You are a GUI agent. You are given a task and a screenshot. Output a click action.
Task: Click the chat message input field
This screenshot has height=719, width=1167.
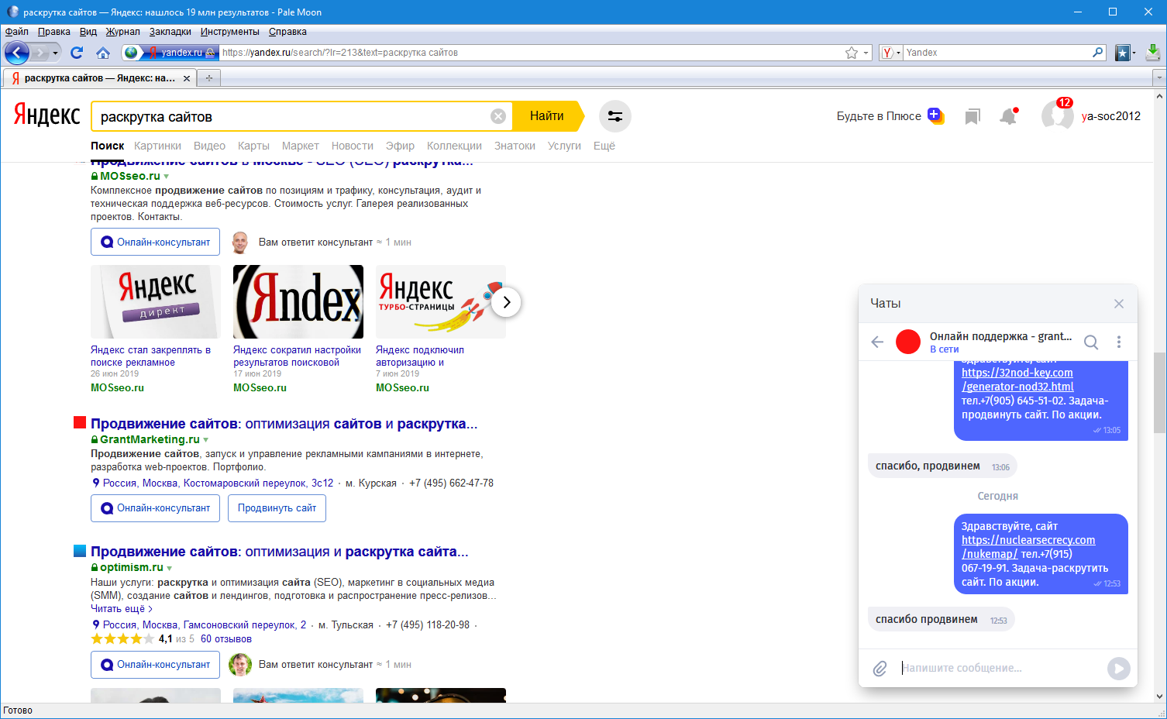(1000, 668)
